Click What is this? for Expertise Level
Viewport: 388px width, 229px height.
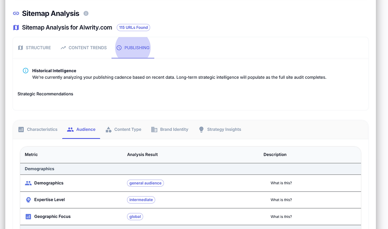[281, 200]
